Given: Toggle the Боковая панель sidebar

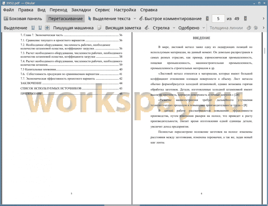Looking at the screenshot, I should tap(23, 19).
